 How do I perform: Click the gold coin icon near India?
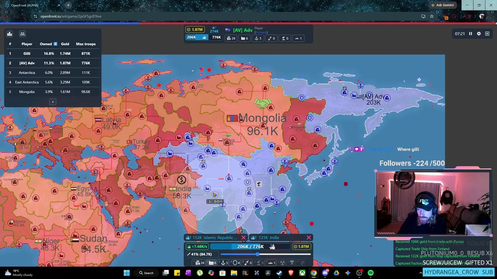coord(181,180)
